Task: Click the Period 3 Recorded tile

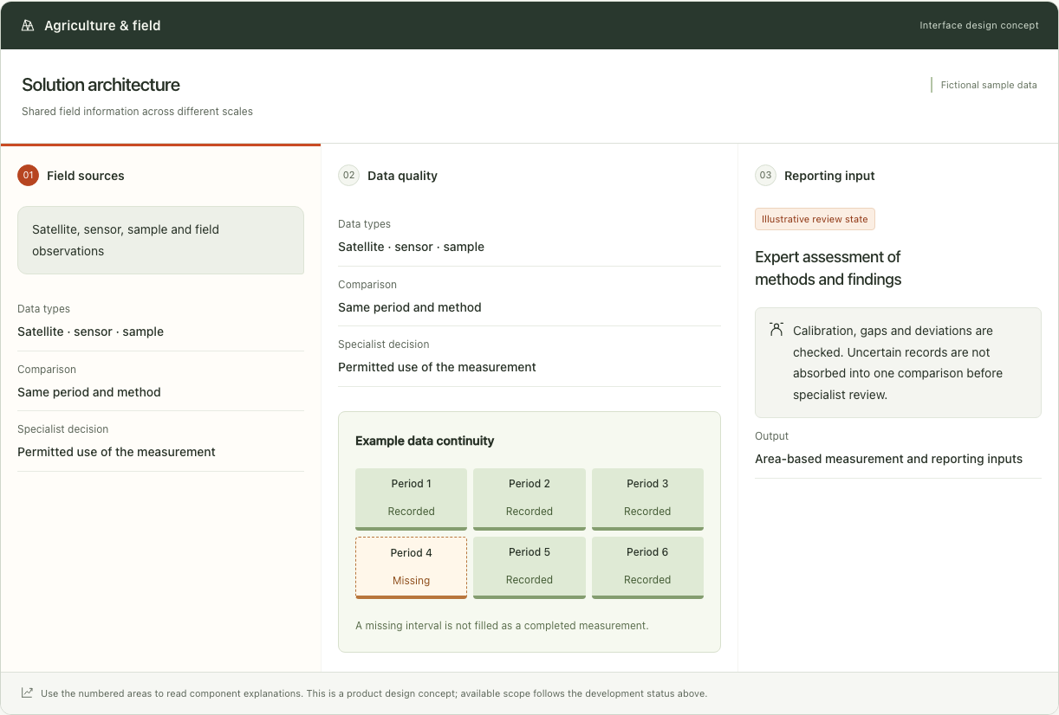Action: pos(647,499)
